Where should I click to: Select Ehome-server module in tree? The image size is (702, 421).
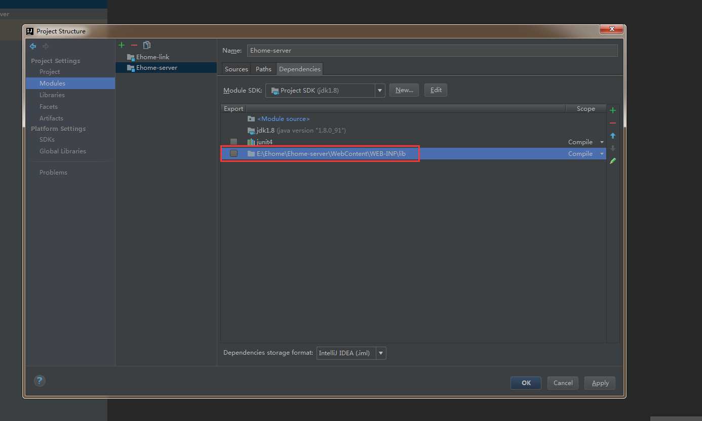tap(166, 68)
